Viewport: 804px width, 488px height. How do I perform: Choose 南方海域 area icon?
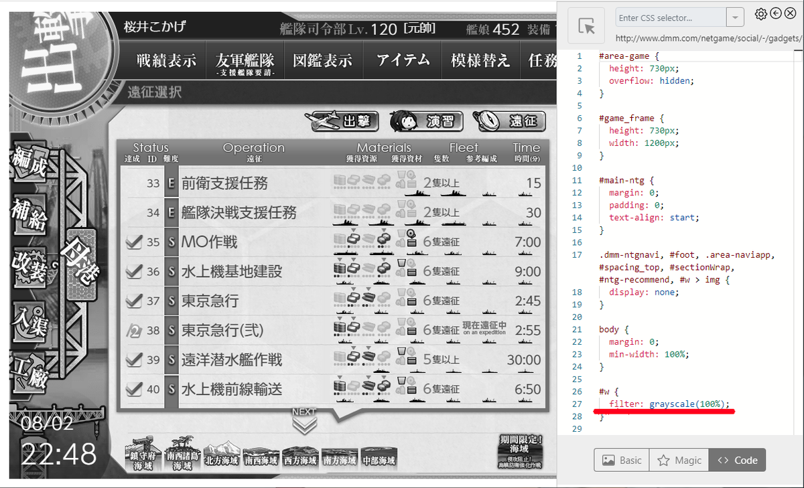[340, 457]
